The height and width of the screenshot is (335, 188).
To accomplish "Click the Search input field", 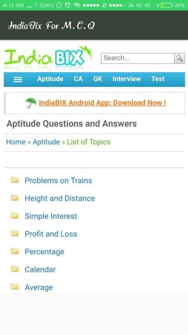I will point(137,58).
